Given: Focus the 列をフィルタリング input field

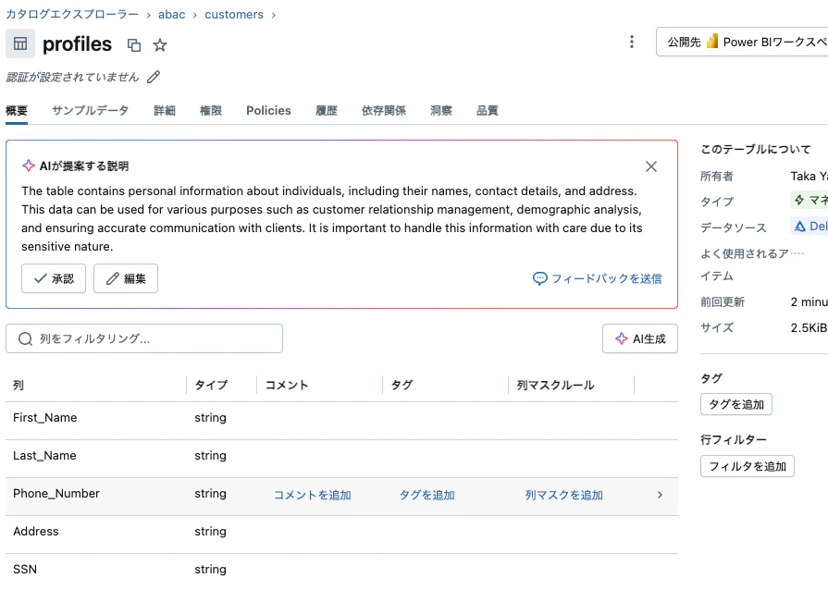Looking at the screenshot, I should click(144, 338).
